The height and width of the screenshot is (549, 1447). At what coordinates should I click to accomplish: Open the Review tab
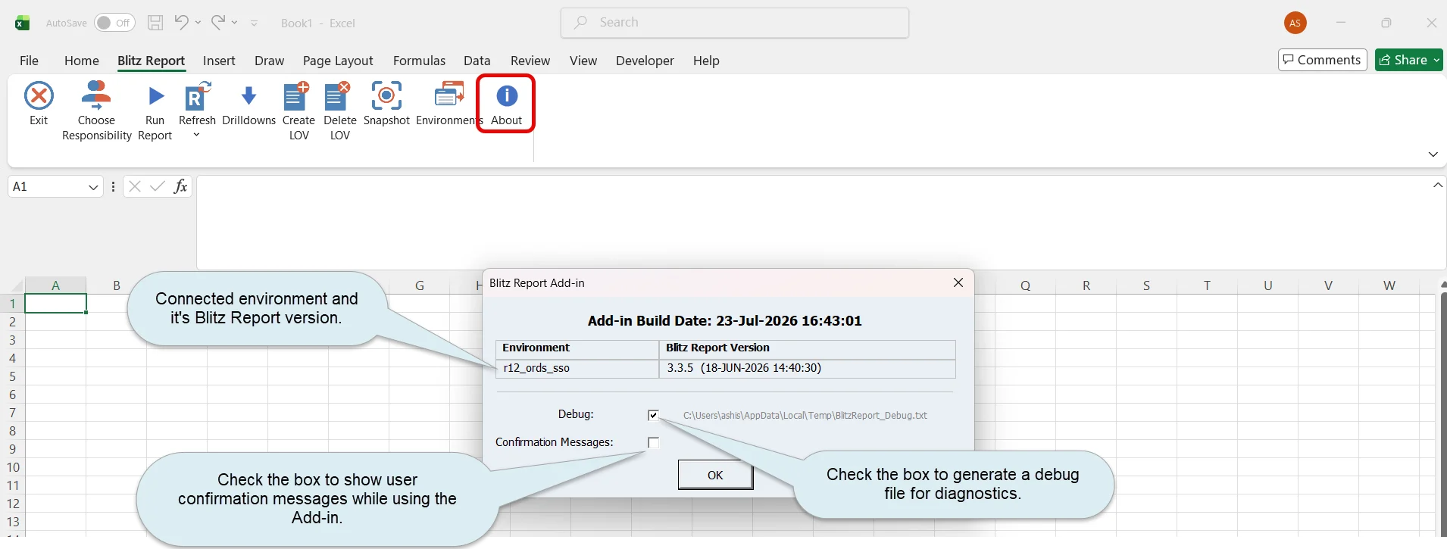pyautogui.click(x=530, y=61)
